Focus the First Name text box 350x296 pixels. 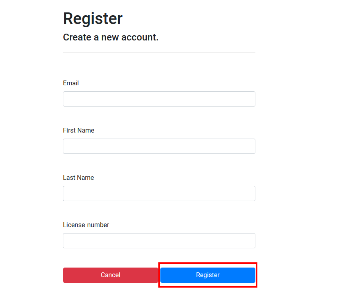[159, 146]
